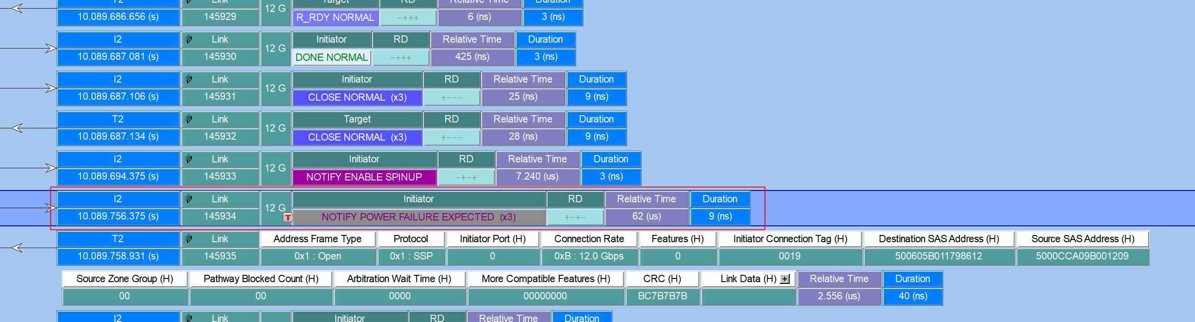Select the link icon of highlighted packet 145934
1195x322 pixels.
[189, 199]
